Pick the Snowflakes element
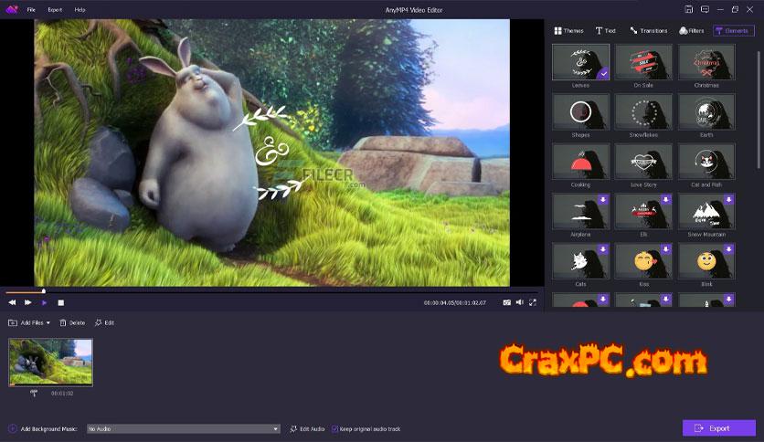The image size is (764, 442). (643, 112)
